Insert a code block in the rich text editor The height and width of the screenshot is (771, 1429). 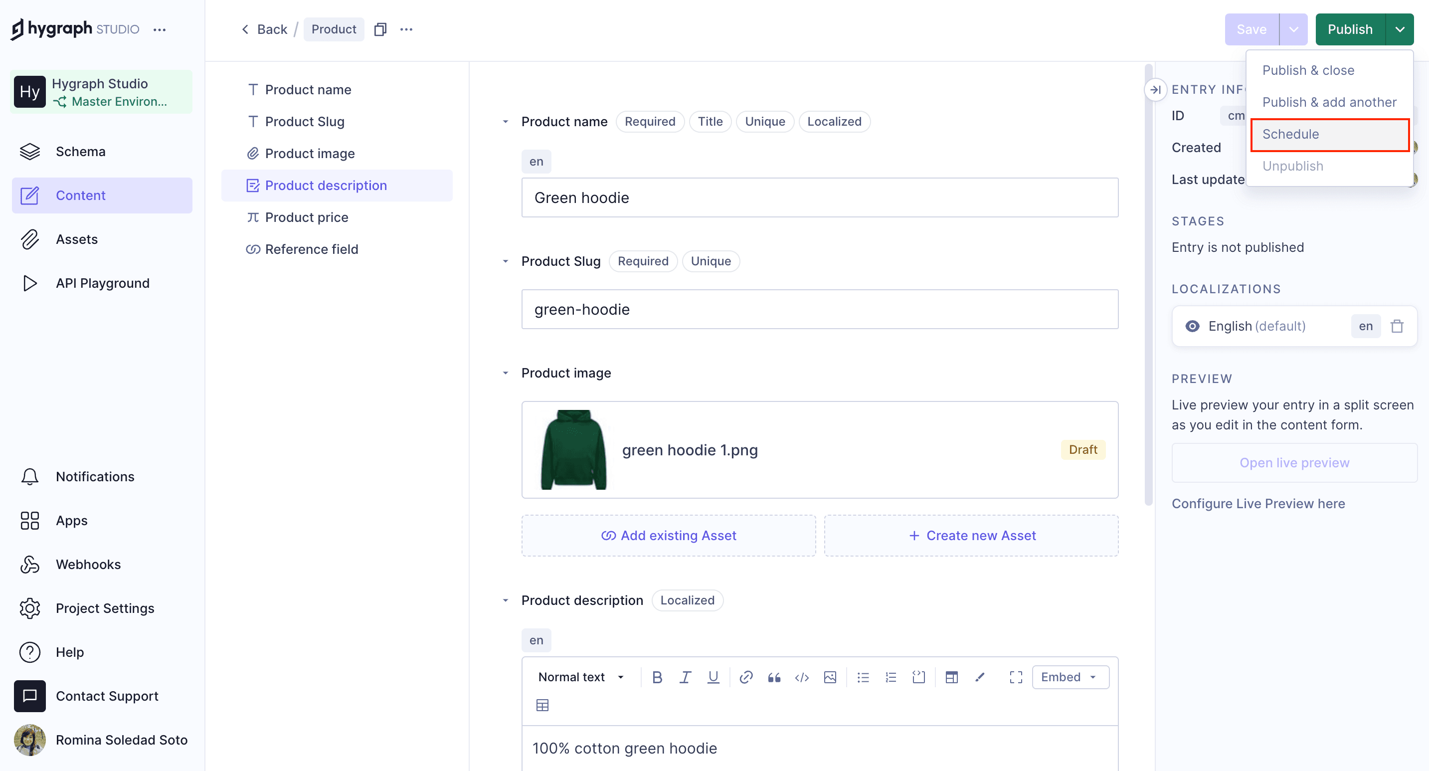coord(918,677)
